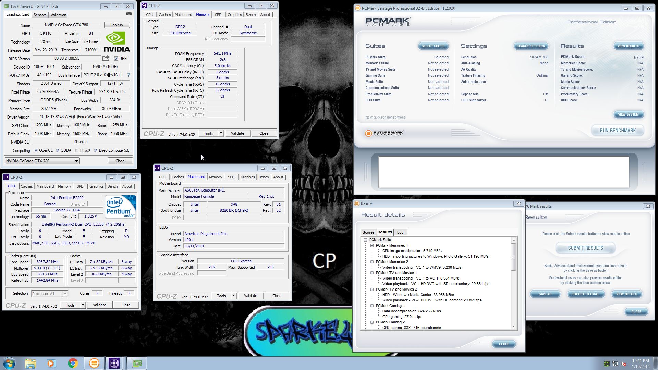Toggle the OpenCL checkbox
This screenshot has width=658, height=370.
click(x=36, y=150)
